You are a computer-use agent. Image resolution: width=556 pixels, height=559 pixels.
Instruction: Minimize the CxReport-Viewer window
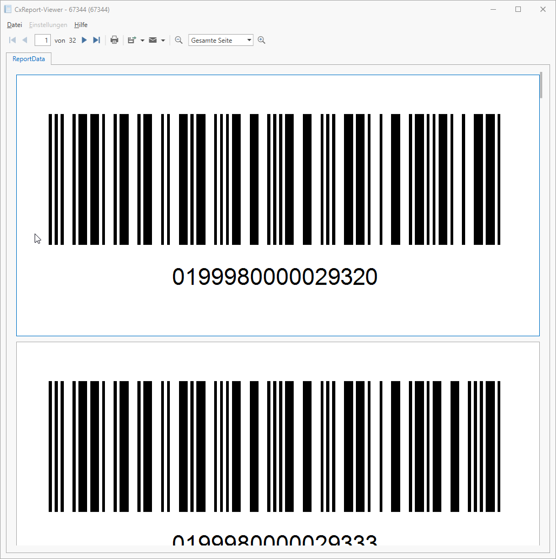point(493,9)
